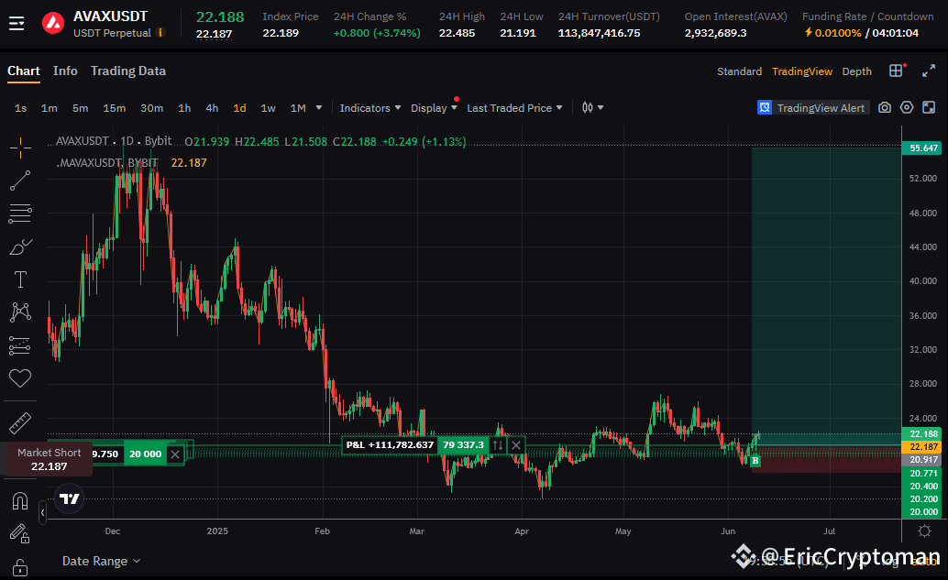Expand more timeframes dropdown arrow
The width and height of the screenshot is (948, 580).
tap(319, 108)
